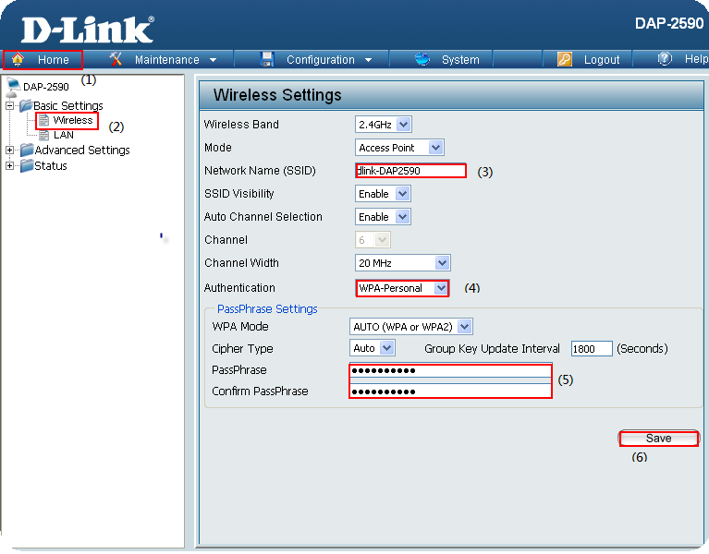Collapse the Basic Settings tree node

(x=9, y=106)
